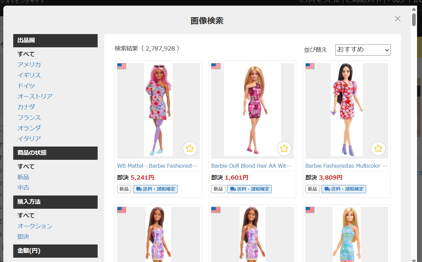Filter by country イギリス
422x262 pixels.
[x=29, y=75]
